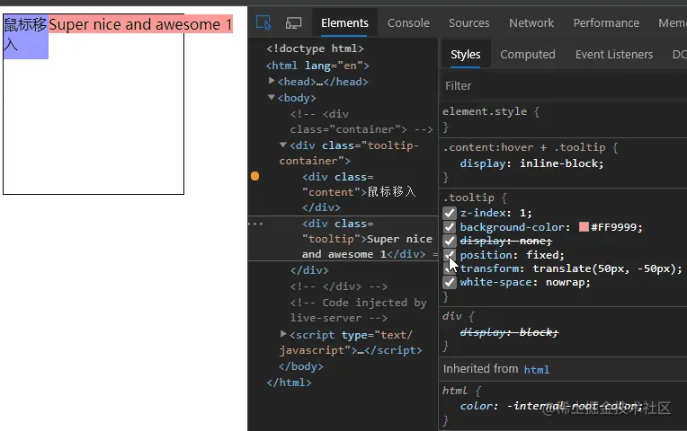Expand the head element node

point(272,81)
